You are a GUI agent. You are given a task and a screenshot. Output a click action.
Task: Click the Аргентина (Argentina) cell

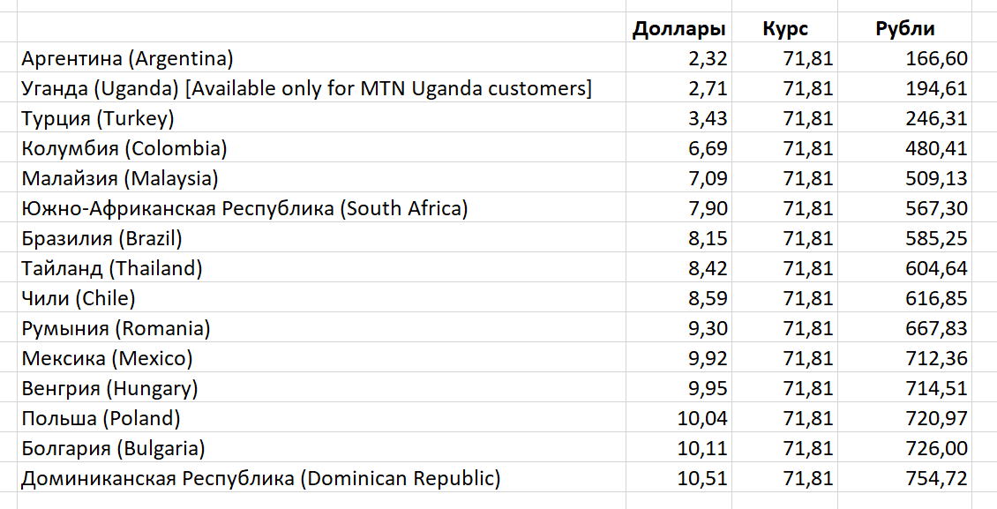pos(321,58)
